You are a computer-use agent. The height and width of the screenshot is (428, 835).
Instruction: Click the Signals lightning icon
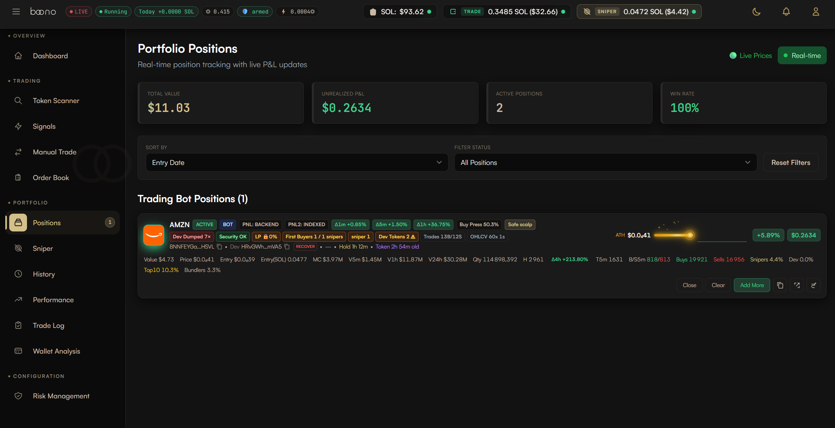18,126
